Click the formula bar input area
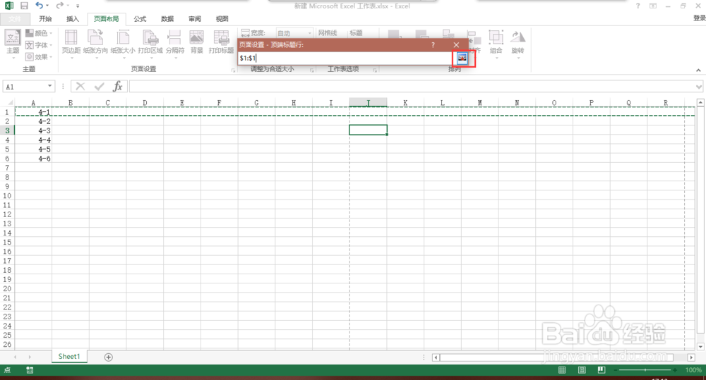The image size is (706, 380). coord(412,86)
